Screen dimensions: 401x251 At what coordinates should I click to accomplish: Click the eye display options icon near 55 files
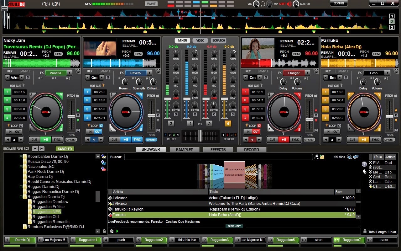350,157
